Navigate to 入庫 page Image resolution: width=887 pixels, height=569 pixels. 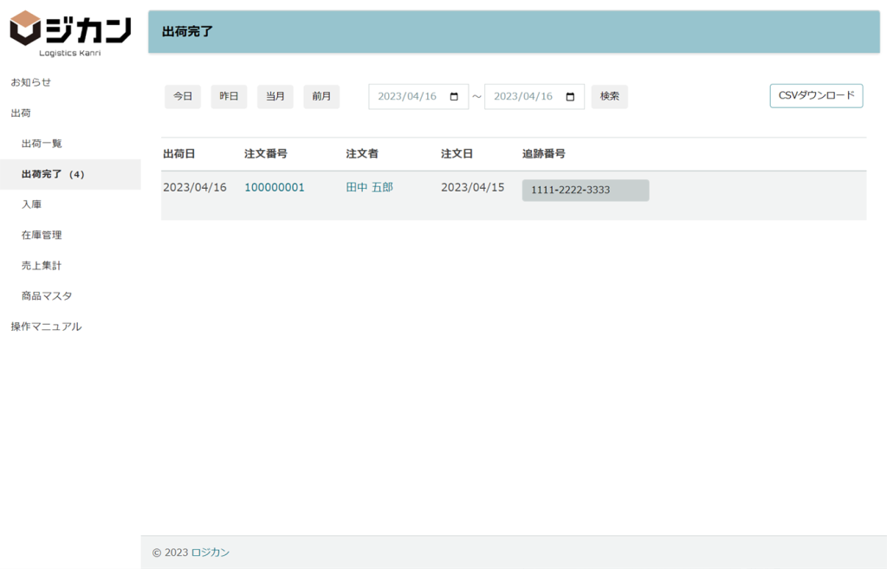tap(31, 204)
